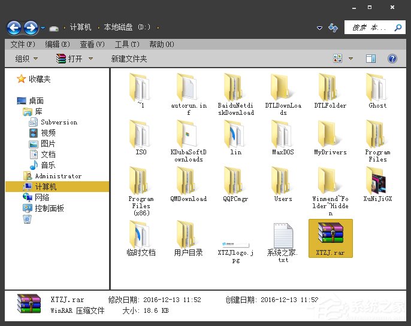
Task: Select the Program Files (x86) folder
Action: point(141,191)
